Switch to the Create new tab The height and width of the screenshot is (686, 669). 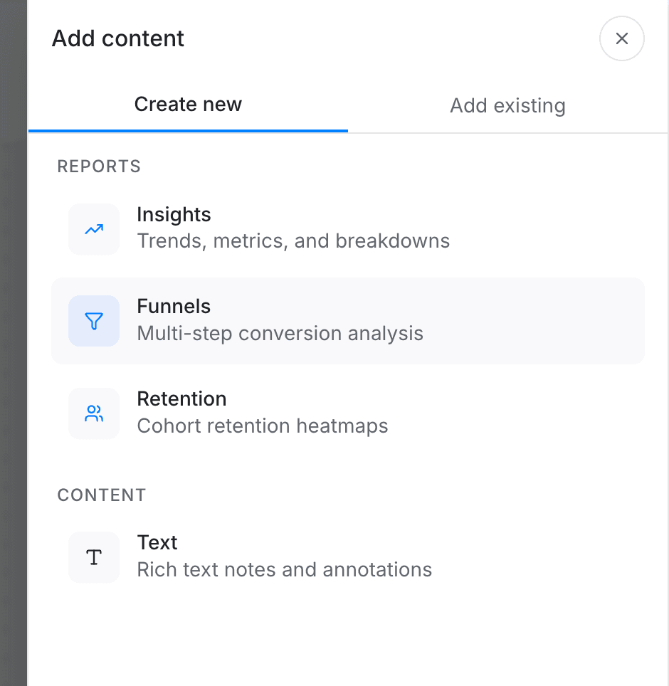click(188, 105)
